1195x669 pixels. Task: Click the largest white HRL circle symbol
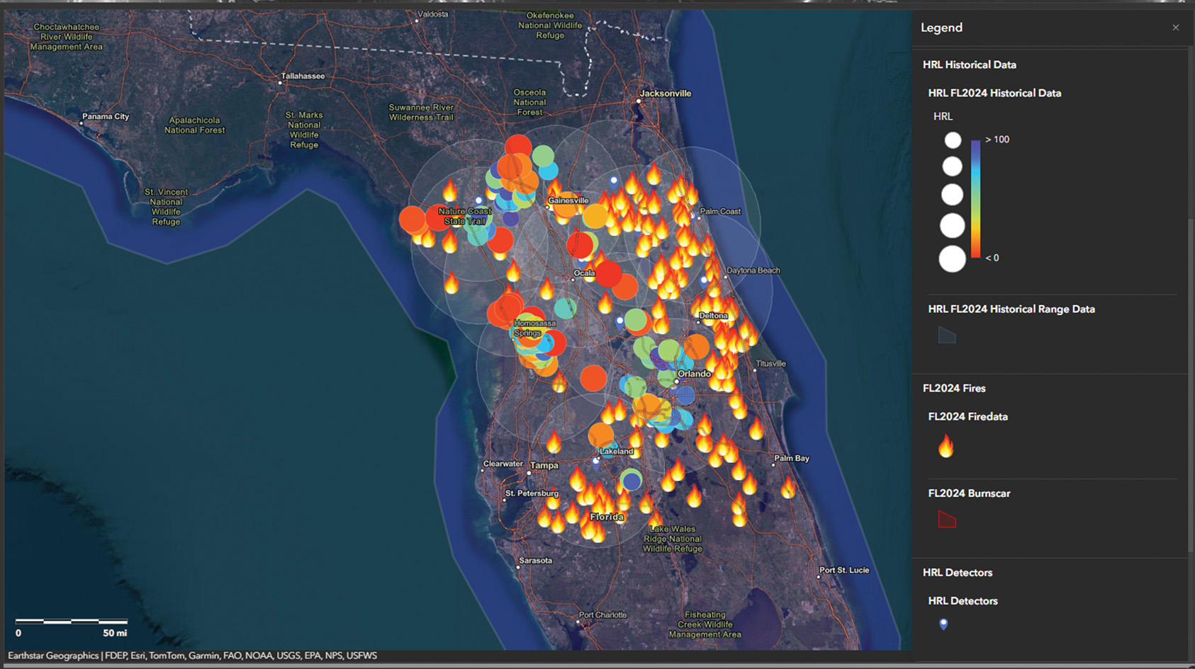point(952,259)
